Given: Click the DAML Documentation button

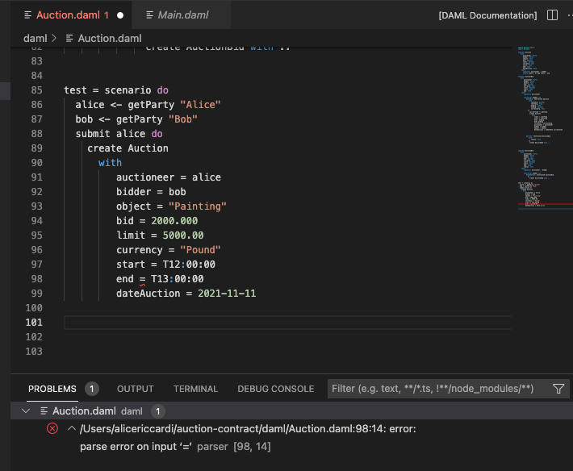Looking at the screenshot, I should click(487, 15).
